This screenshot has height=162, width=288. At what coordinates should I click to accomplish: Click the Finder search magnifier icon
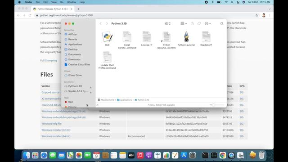tap(222, 23)
